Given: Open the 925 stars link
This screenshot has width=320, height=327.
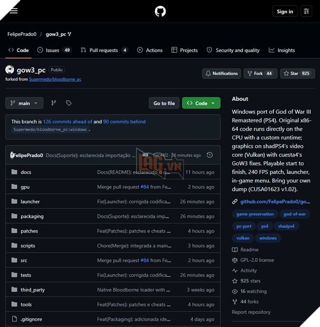Looking at the screenshot, I should point(246,281).
